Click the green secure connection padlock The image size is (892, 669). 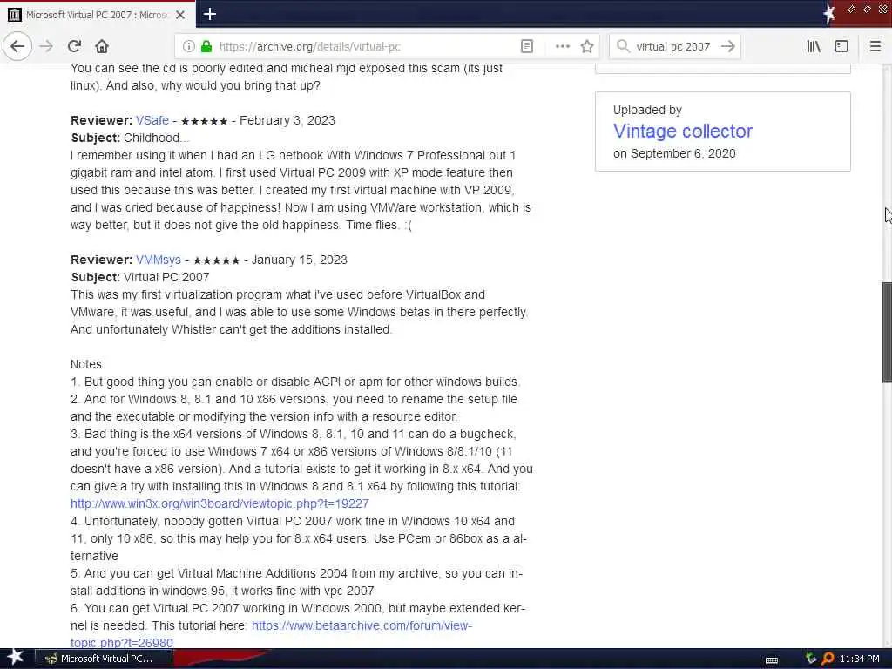(206, 47)
